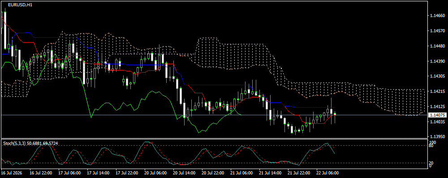This screenshot has height=178, width=448.
Task: Click the 16 Jul 22:00 time label
Action: (x=41, y=173)
